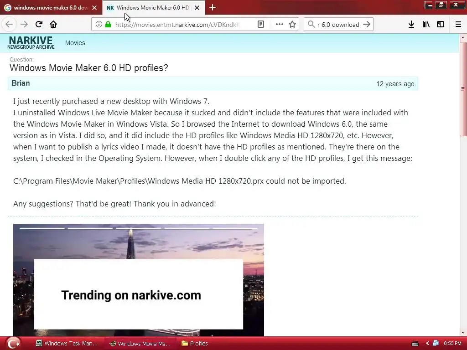The height and width of the screenshot is (350, 467).
Task: Click the search magnifier icon
Action: [x=311, y=25]
